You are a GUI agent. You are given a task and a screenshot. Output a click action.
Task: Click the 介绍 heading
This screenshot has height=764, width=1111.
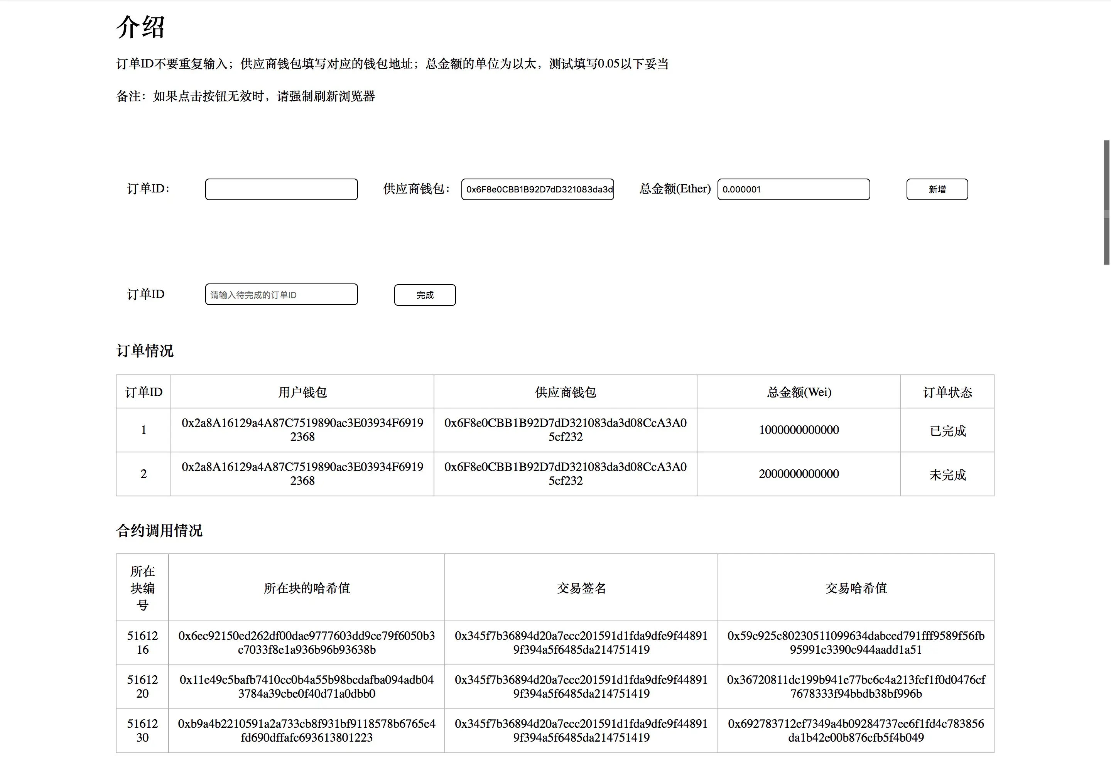click(141, 27)
